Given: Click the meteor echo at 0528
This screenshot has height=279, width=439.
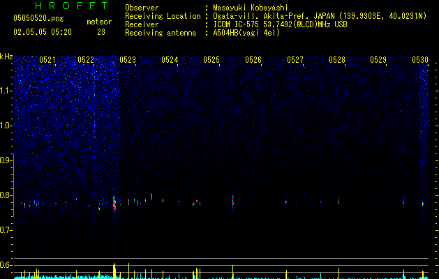Looking at the screenshot, I should coord(338,202).
